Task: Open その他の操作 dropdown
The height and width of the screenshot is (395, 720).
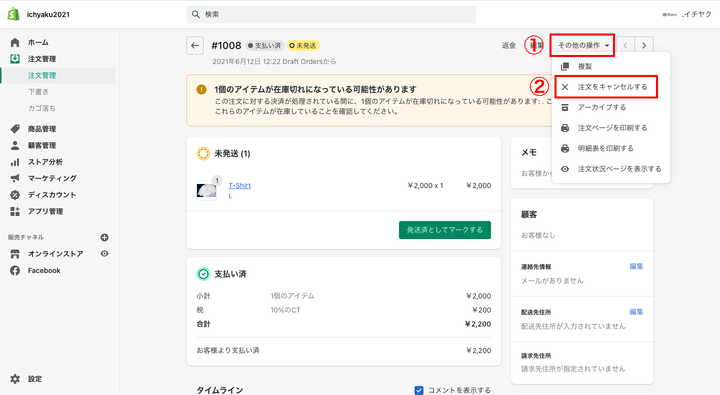Action: pos(584,45)
